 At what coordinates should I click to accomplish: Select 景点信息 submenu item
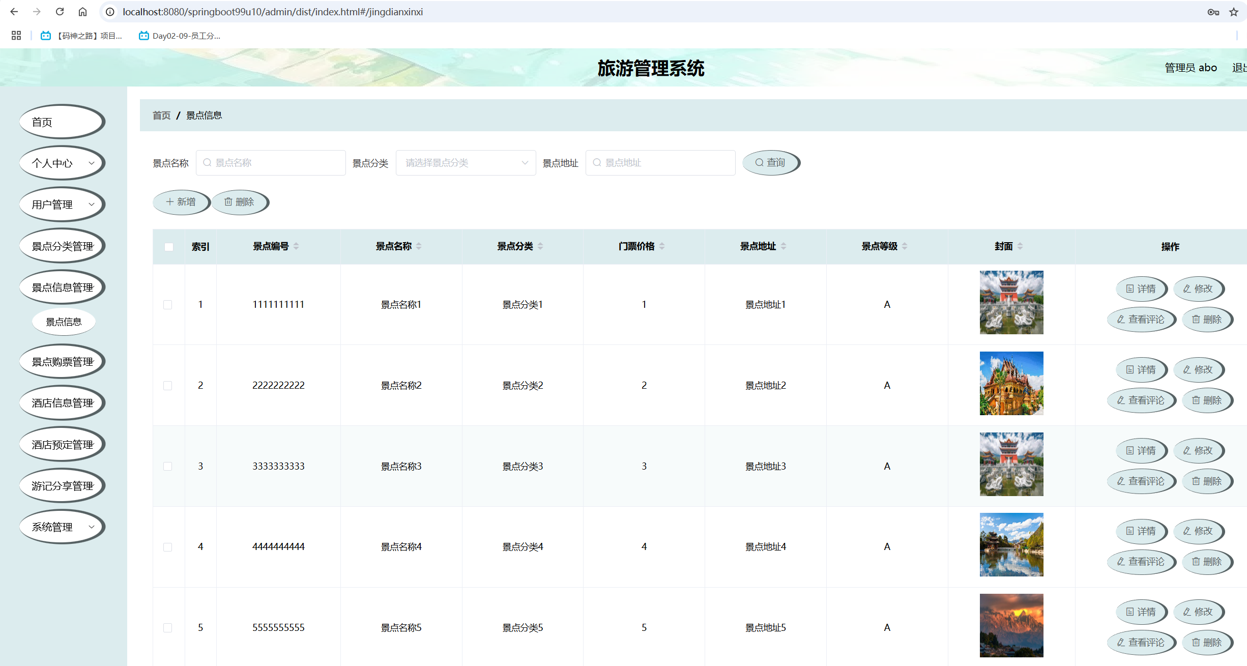[x=64, y=322]
